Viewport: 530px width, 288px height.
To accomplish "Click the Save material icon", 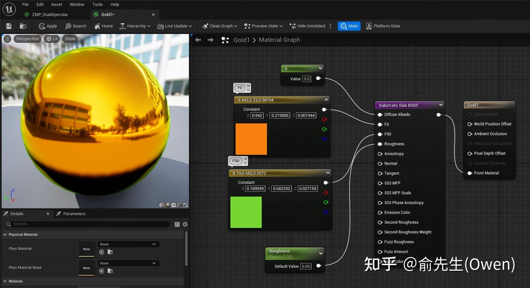I will coord(9,26).
